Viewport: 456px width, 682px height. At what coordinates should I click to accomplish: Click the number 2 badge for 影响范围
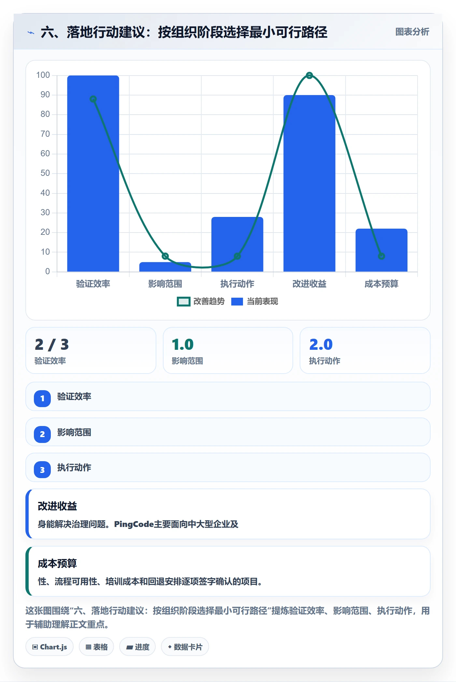[x=42, y=434]
